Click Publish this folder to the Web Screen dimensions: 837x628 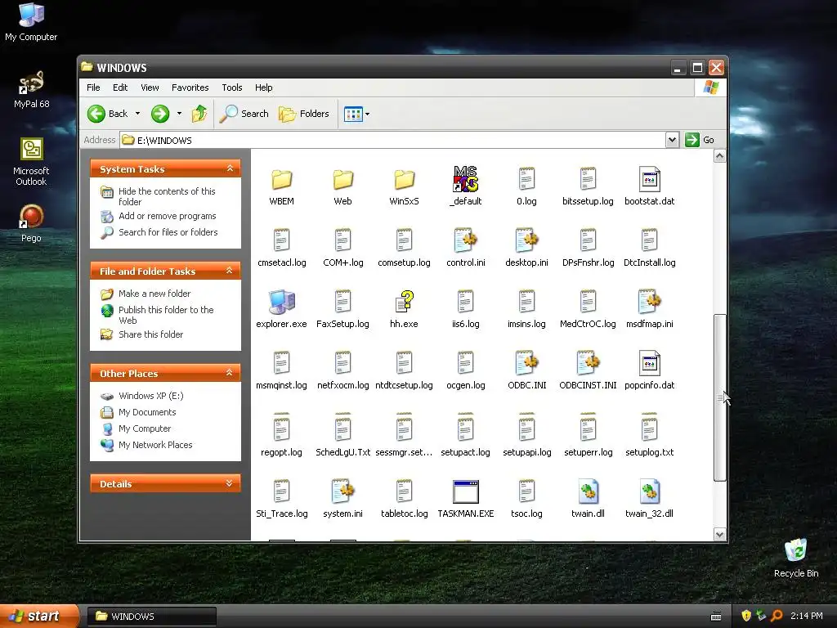pos(166,315)
